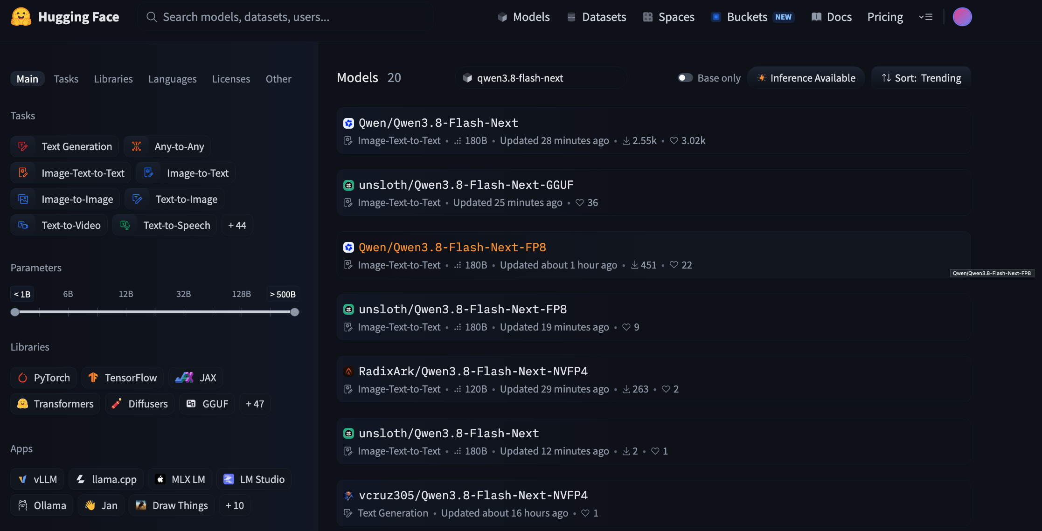This screenshot has height=531, width=1042.
Task: Click the Text-to-Speech task icon
Action: tap(125, 225)
